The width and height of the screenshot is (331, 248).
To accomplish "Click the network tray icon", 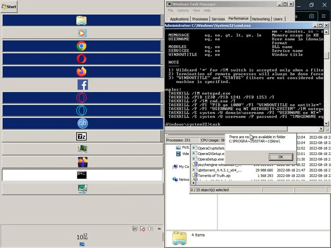I will (135, 229).
